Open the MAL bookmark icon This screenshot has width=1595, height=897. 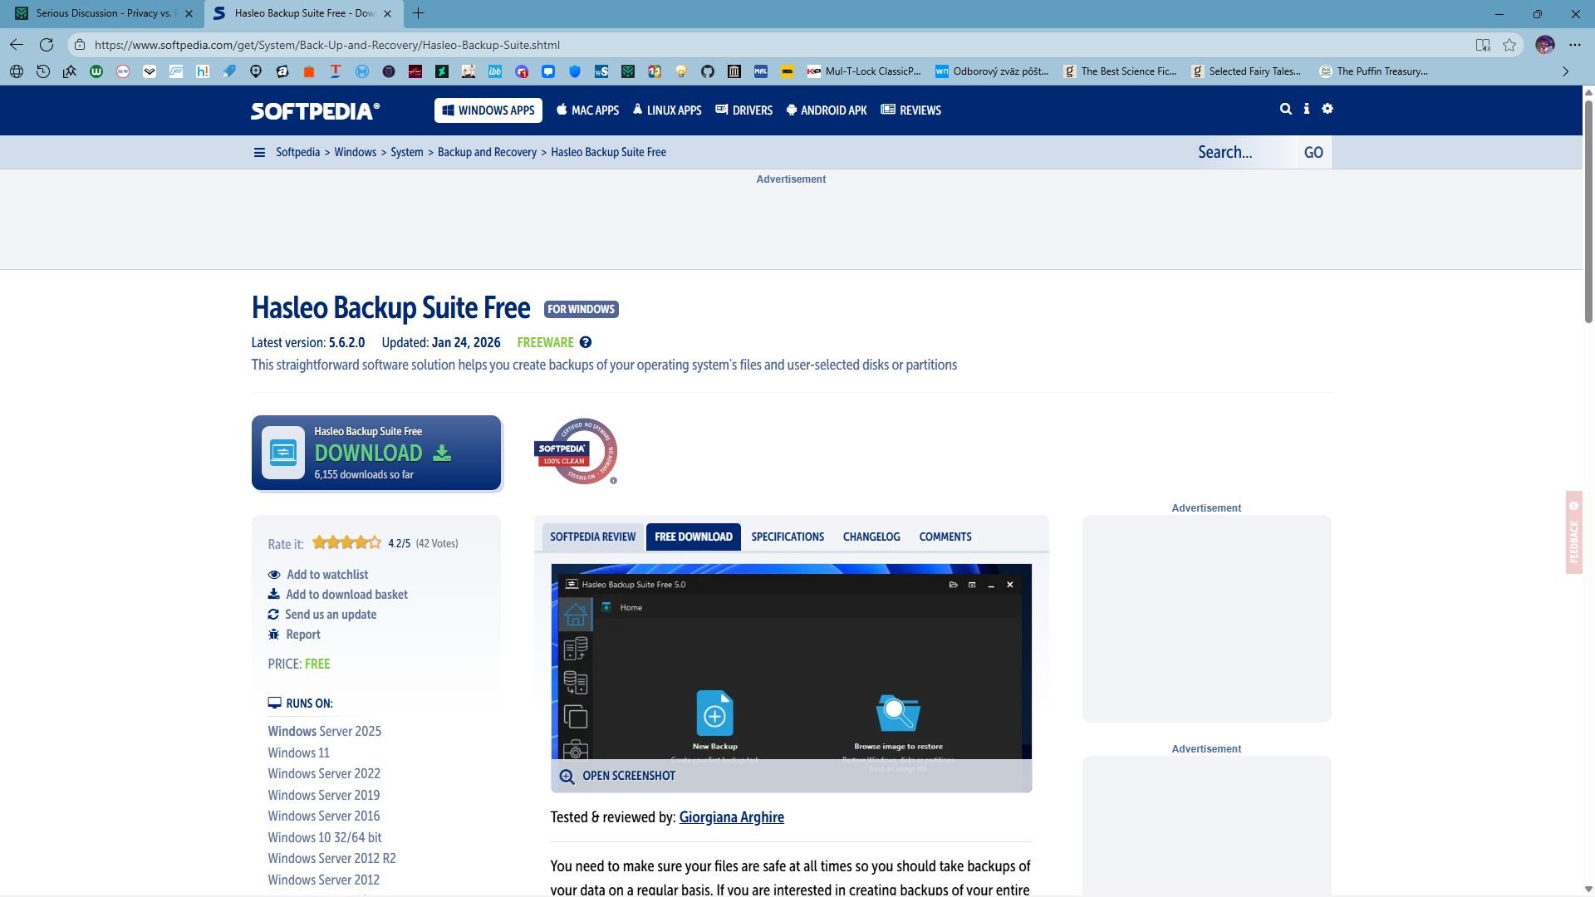pos(761,71)
